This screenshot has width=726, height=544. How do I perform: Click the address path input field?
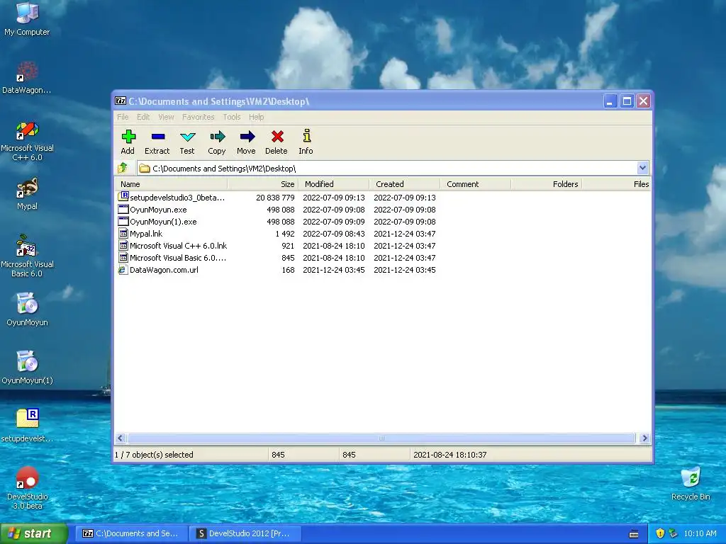pyautogui.click(x=387, y=168)
